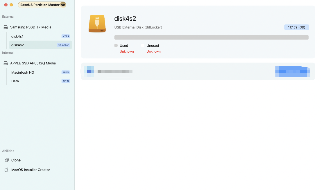
Task: Open the Clone ability
Action: [16, 160]
